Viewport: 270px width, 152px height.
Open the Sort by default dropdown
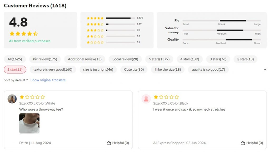[x=16, y=80]
